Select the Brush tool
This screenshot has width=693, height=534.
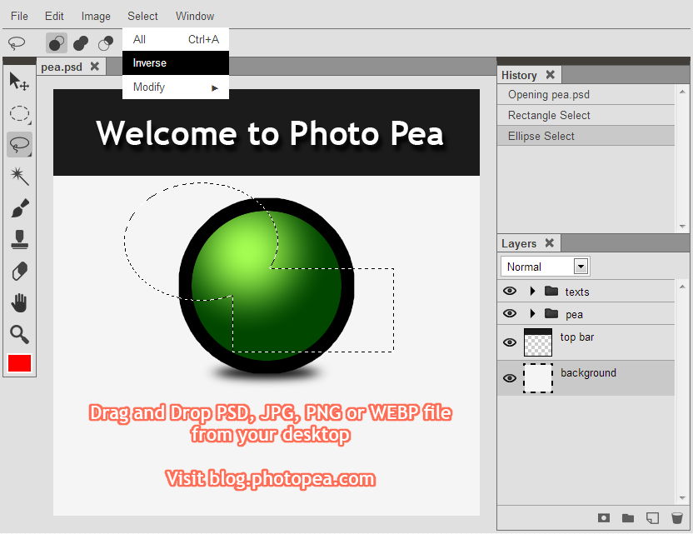click(19, 207)
